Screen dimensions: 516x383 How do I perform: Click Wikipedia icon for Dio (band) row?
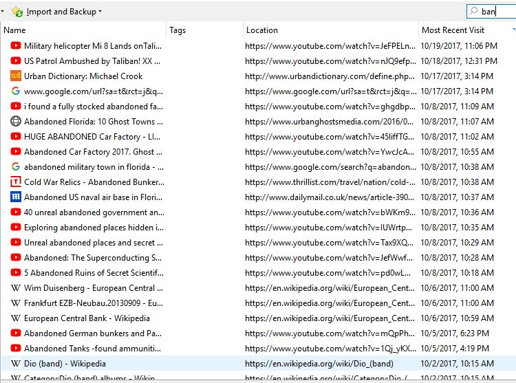15,364
